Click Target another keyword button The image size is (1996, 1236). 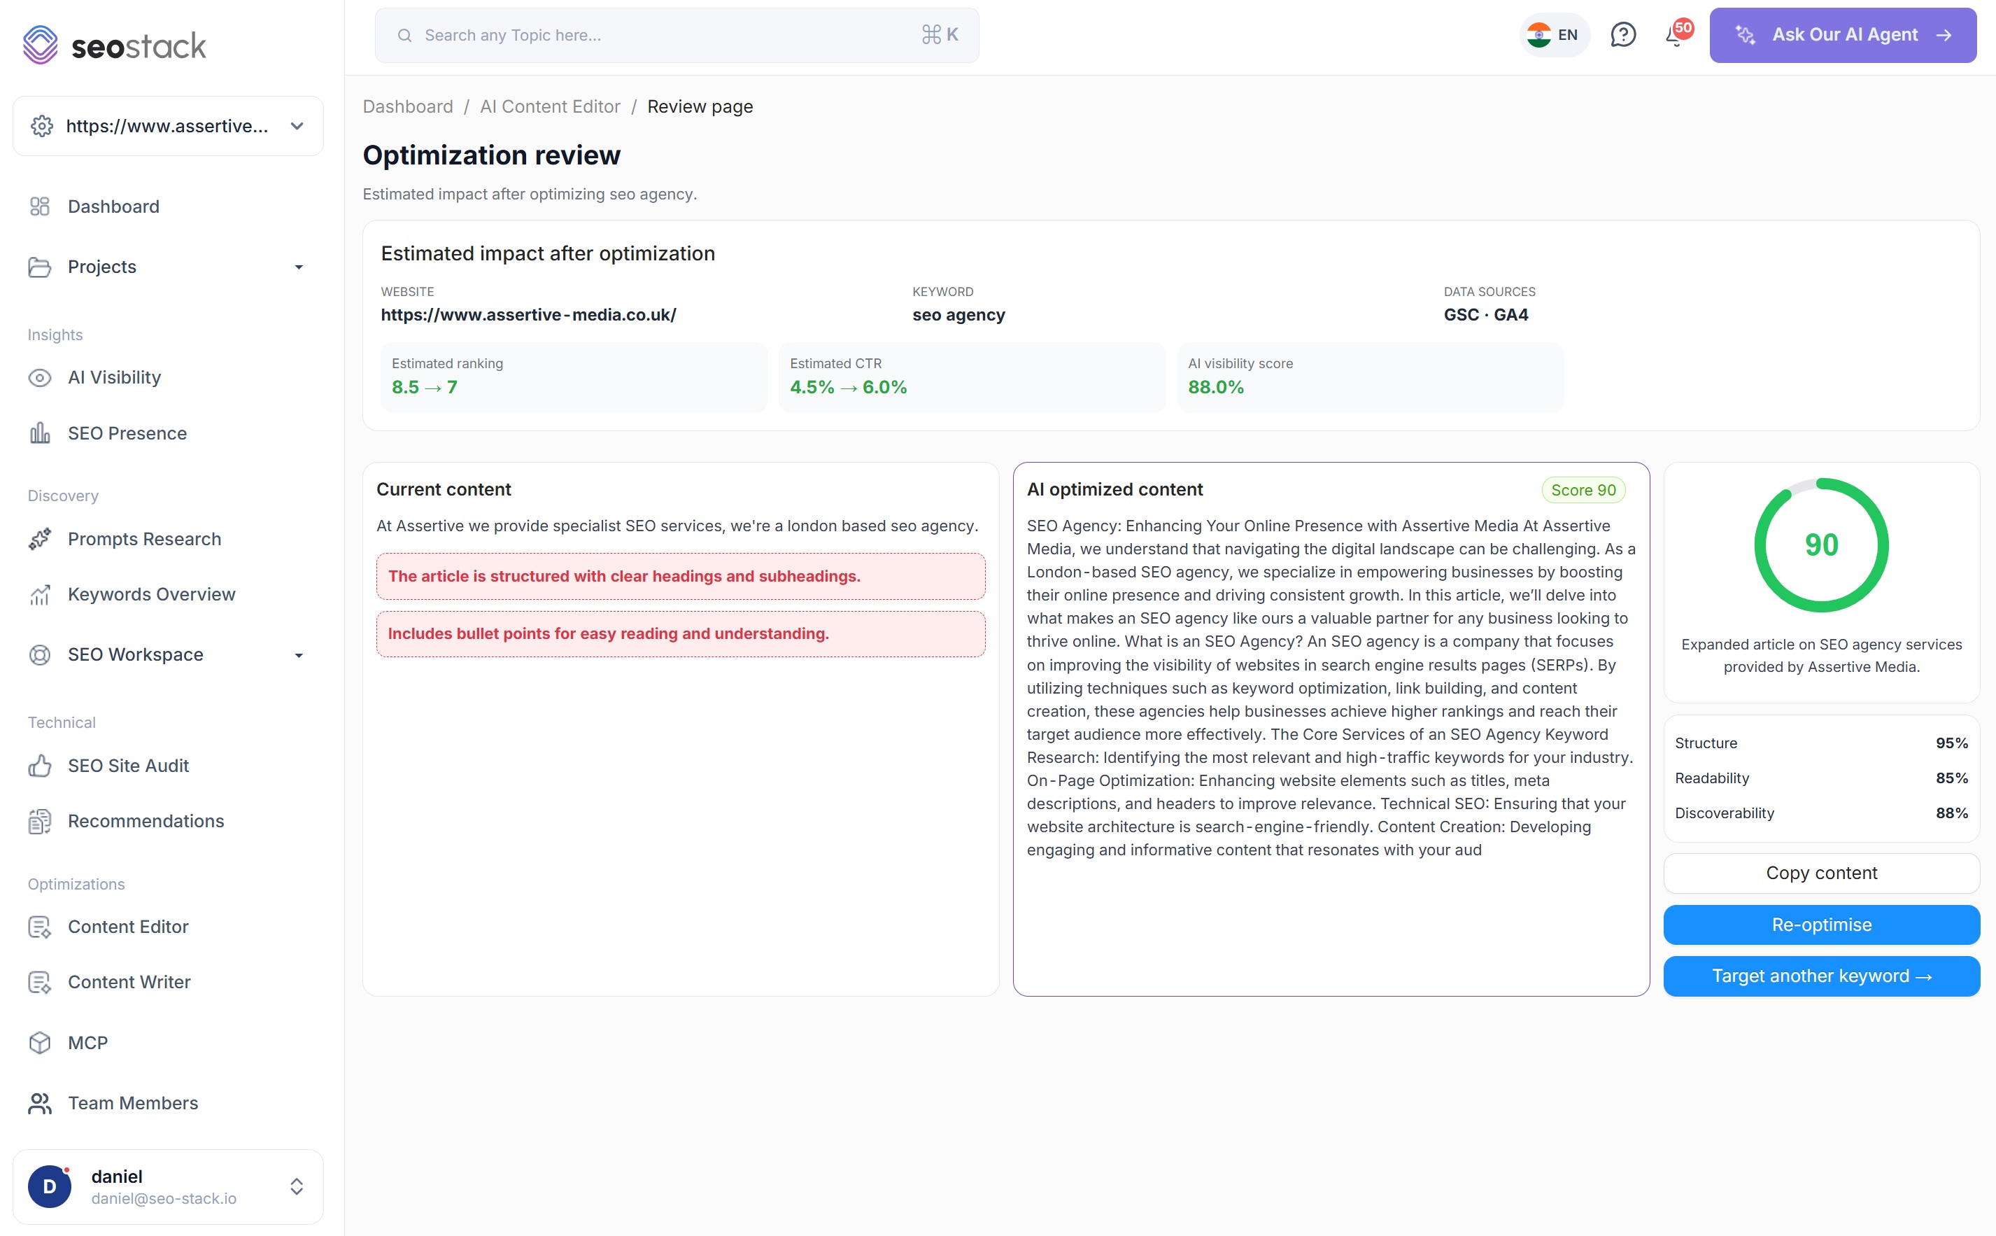1821,976
